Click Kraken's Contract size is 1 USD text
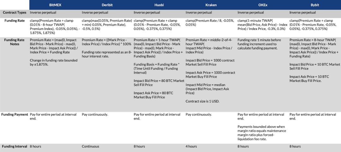Viewport: 341px width, 152px height. (202, 101)
